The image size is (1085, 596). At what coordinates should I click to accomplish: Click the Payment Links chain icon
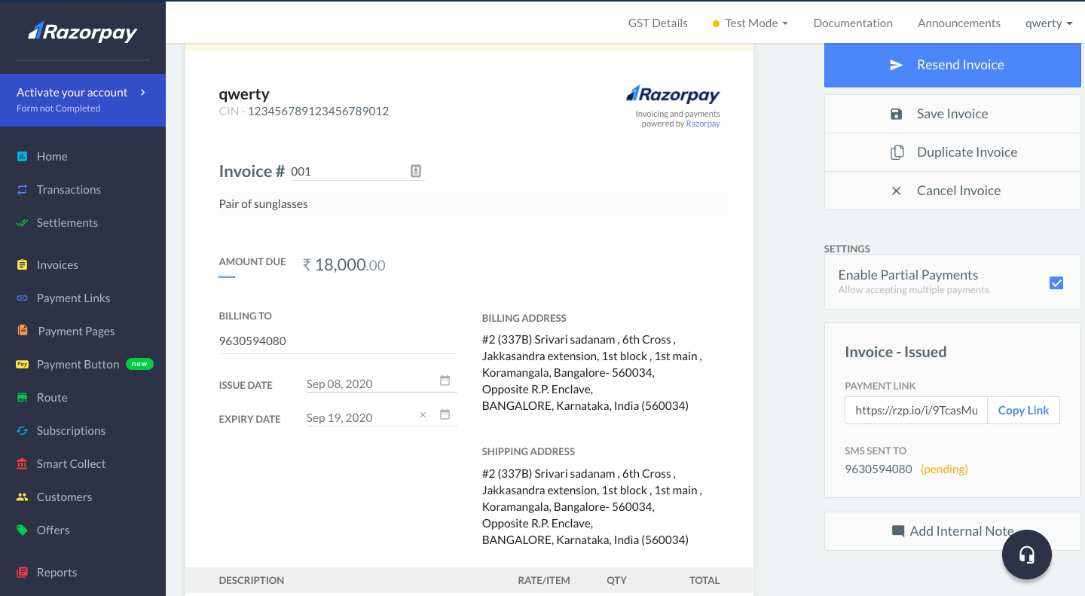pos(23,298)
